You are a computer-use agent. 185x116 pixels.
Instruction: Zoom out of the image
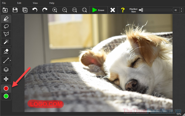click(x=64, y=10)
